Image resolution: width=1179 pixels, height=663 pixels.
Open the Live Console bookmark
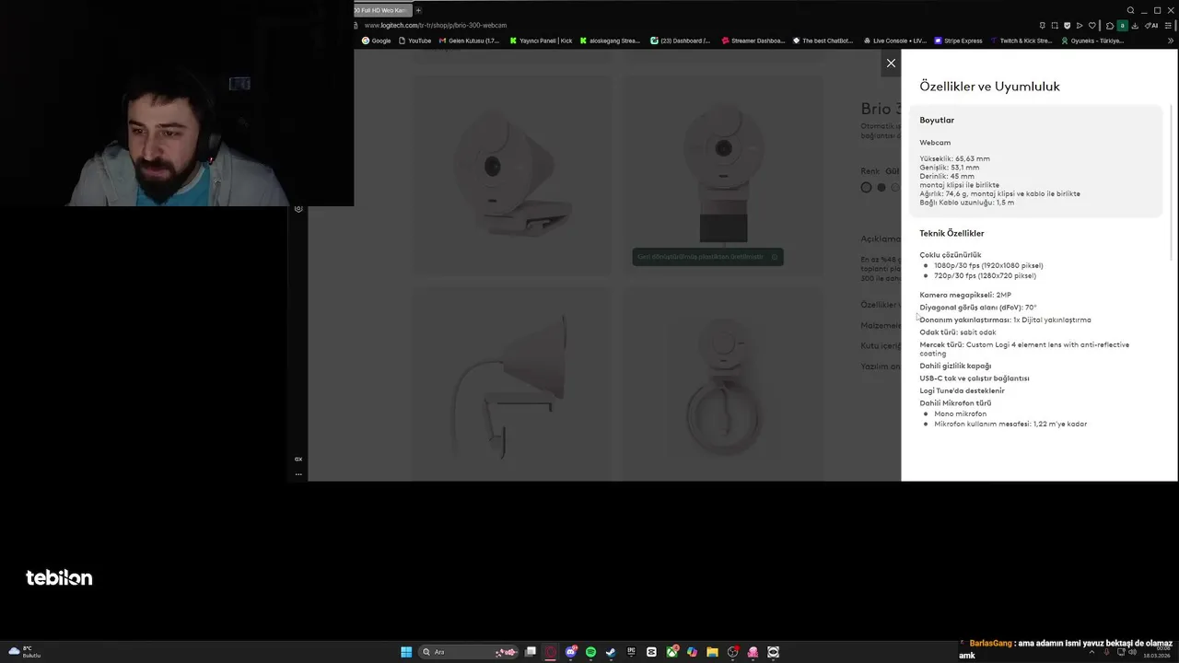pos(895,41)
